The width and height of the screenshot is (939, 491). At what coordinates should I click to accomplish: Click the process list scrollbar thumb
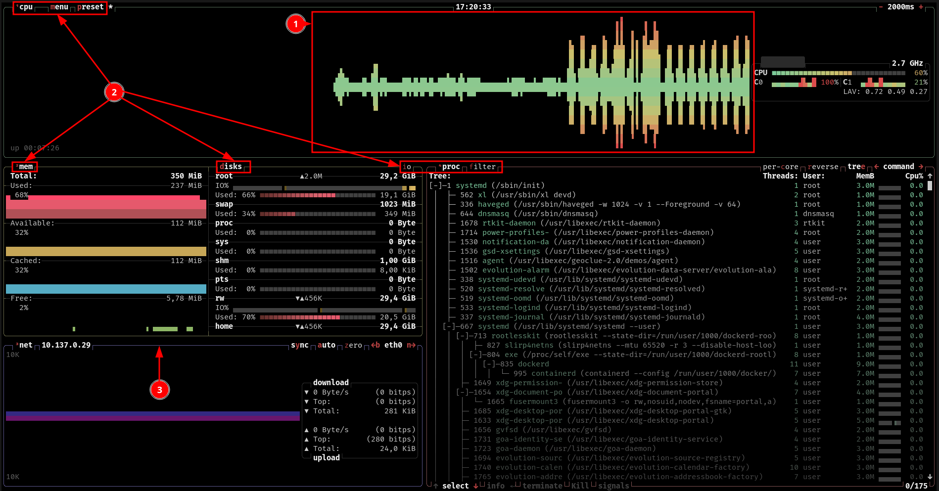point(930,185)
